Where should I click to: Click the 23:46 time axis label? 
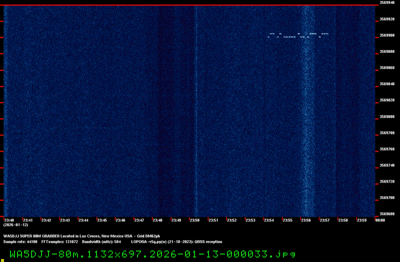point(120,220)
